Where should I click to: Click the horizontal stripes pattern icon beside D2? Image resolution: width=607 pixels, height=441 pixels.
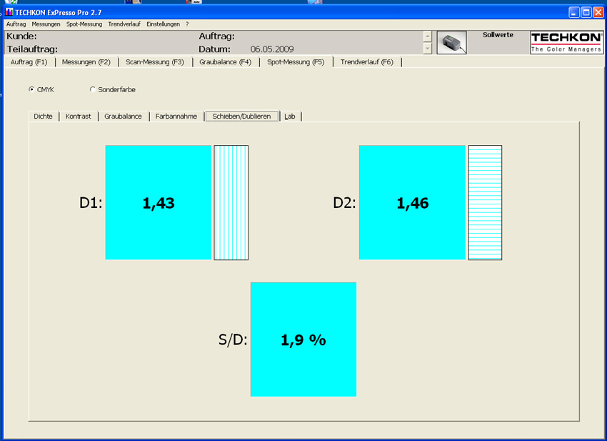(485, 203)
